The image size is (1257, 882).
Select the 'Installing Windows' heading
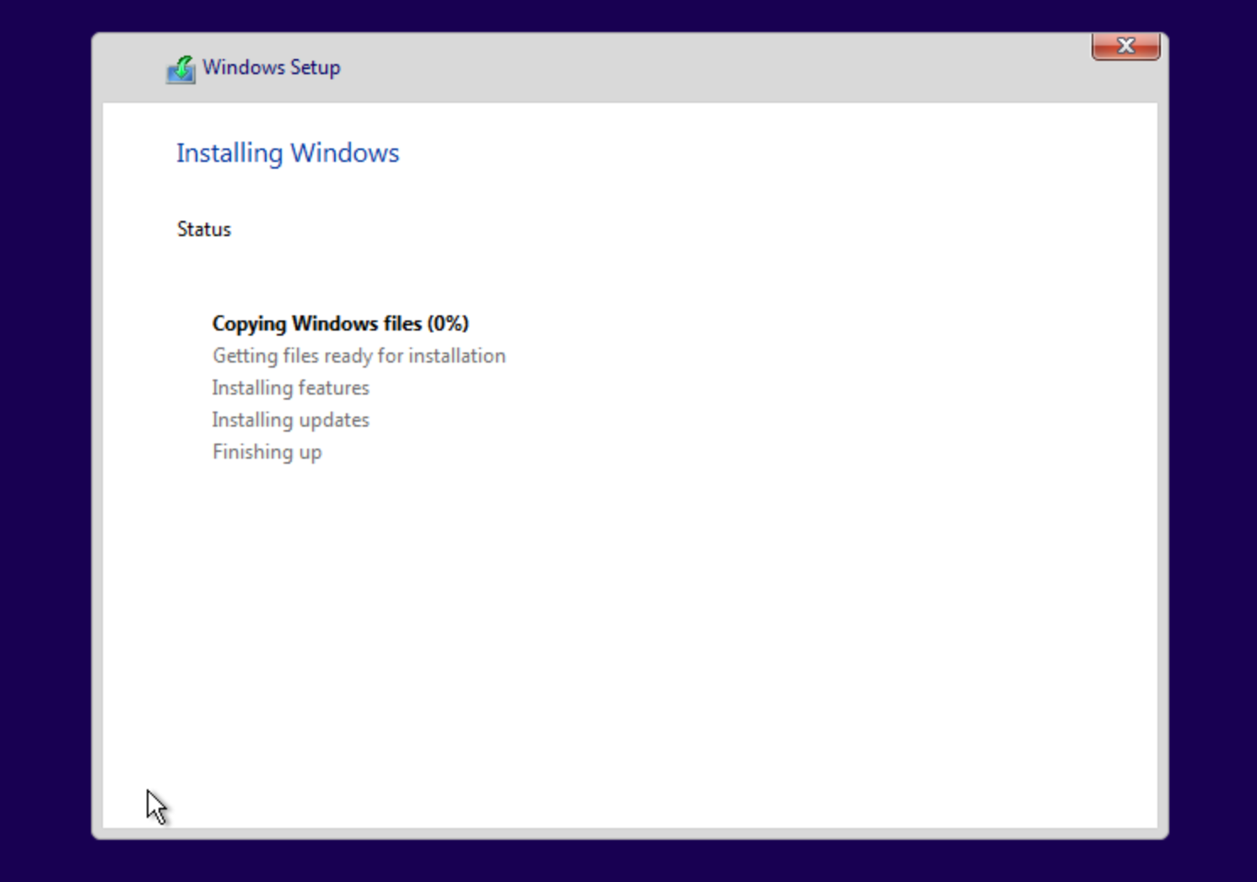click(287, 153)
